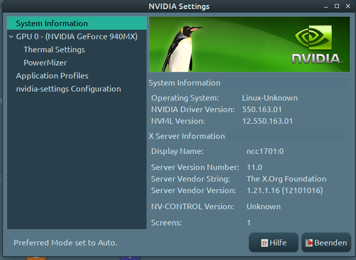Click the Operating System label
The width and height of the screenshot is (356, 260).
click(185, 98)
